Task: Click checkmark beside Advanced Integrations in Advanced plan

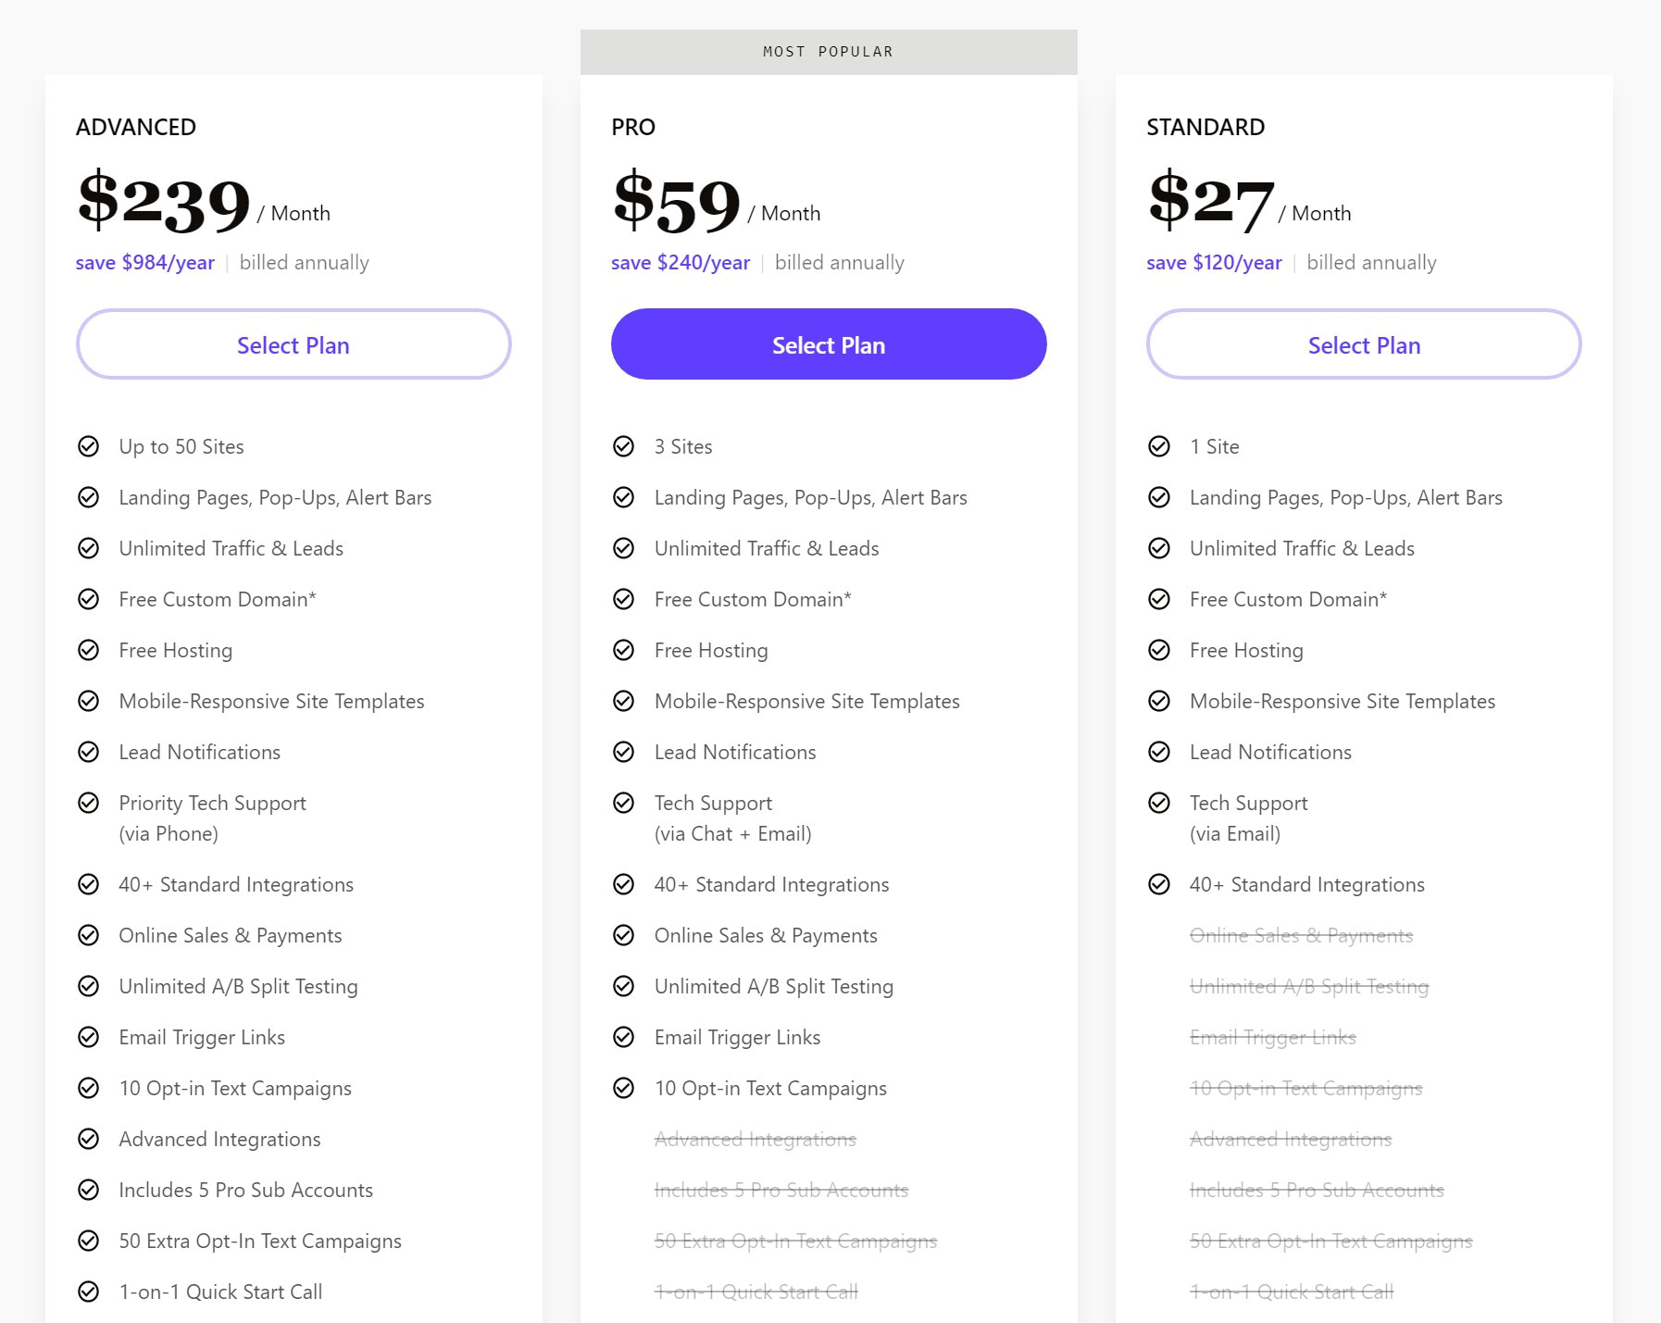Action: click(x=89, y=1139)
